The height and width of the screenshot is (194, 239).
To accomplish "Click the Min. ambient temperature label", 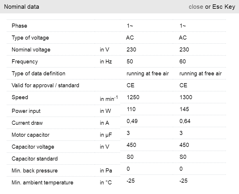I will [x=42, y=183].
